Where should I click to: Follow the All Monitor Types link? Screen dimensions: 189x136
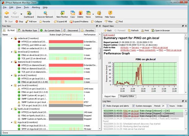coord(128,50)
